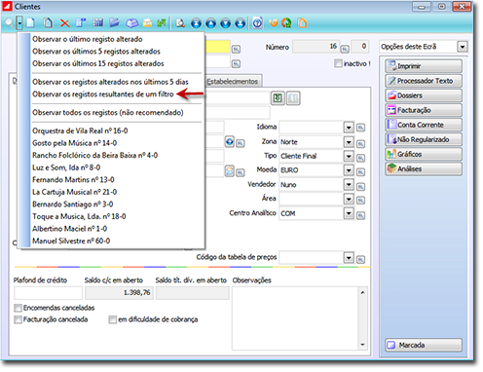Viewport: 483px width, 372px height.
Task: Expand the Idioma dropdown
Action: coord(349,128)
